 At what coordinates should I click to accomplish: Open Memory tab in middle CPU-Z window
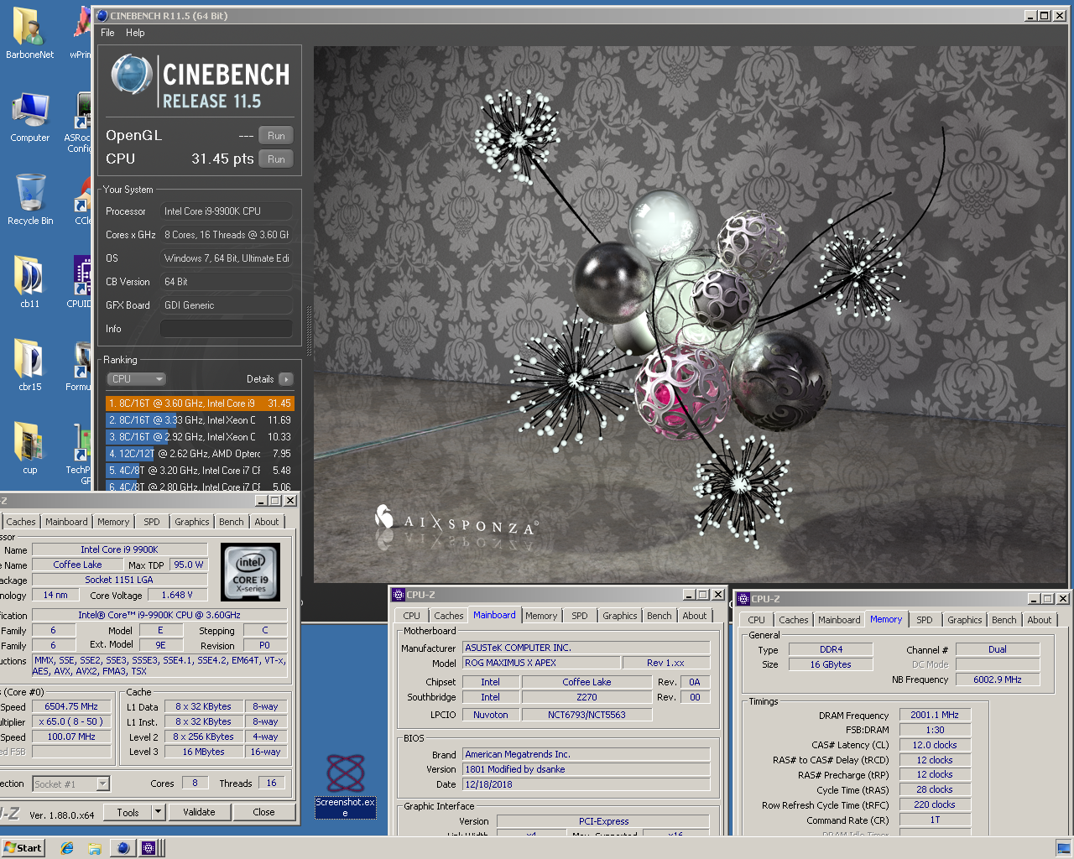[541, 616]
